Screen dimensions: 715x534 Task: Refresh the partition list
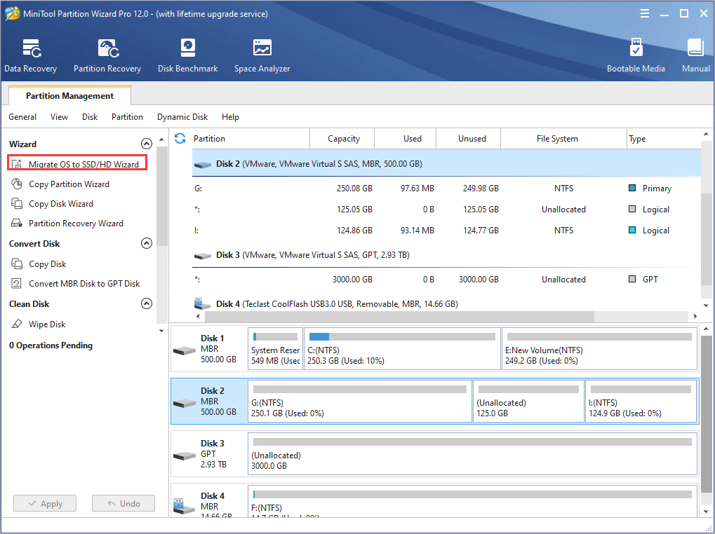pyautogui.click(x=180, y=138)
